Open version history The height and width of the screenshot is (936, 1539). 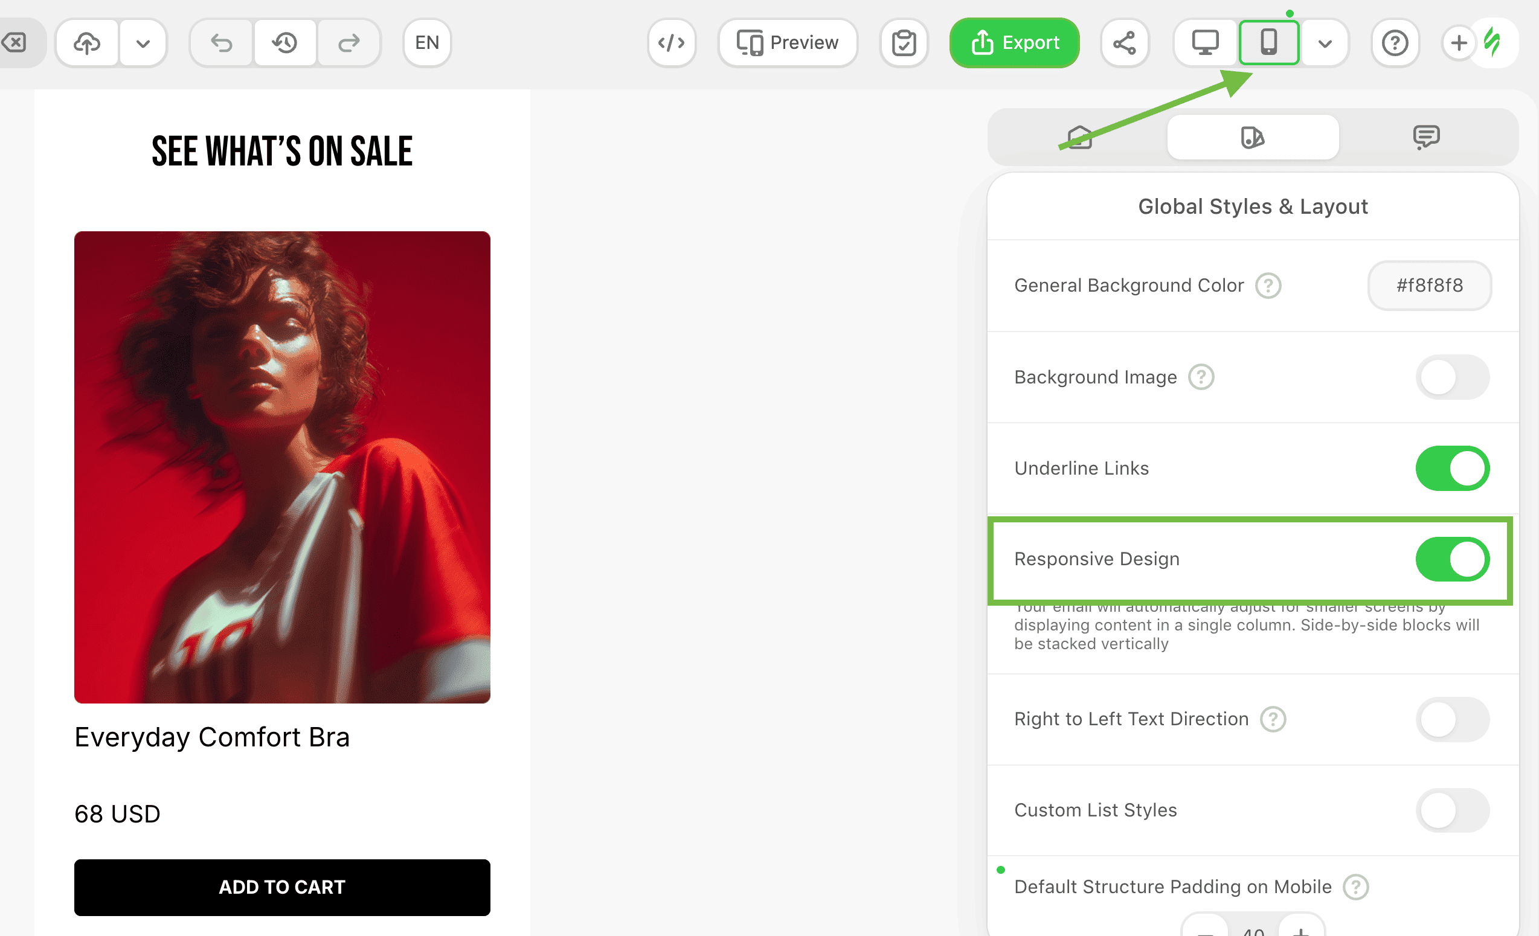(x=285, y=42)
